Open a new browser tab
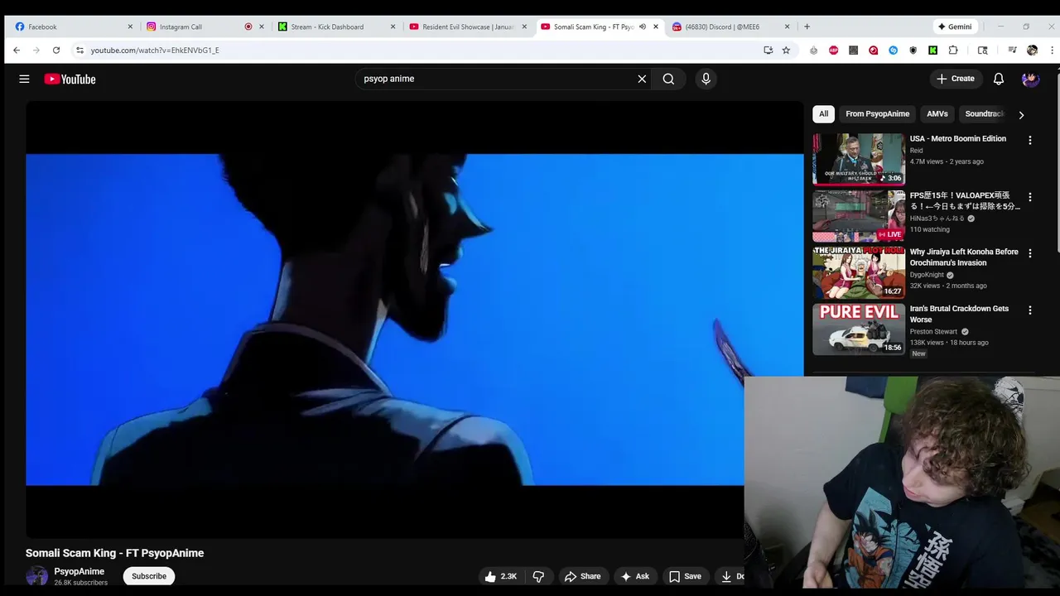The height and width of the screenshot is (596, 1060). [x=807, y=26]
